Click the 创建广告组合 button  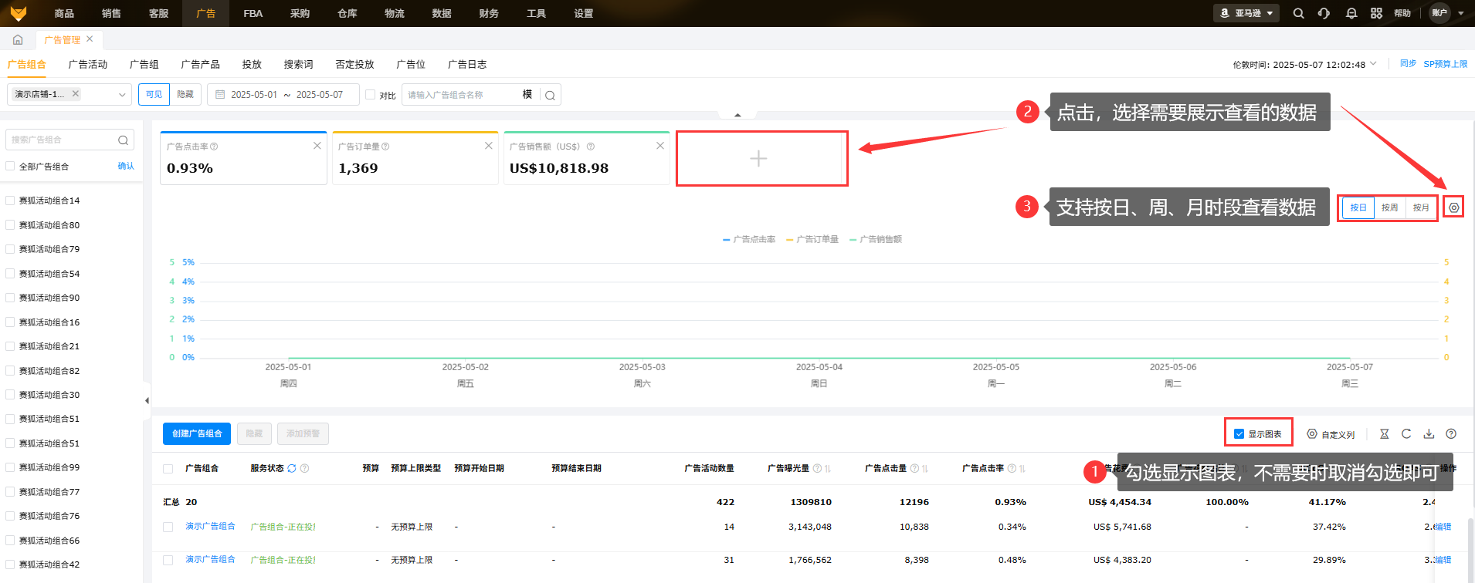pyautogui.click(x=197, y=433)
